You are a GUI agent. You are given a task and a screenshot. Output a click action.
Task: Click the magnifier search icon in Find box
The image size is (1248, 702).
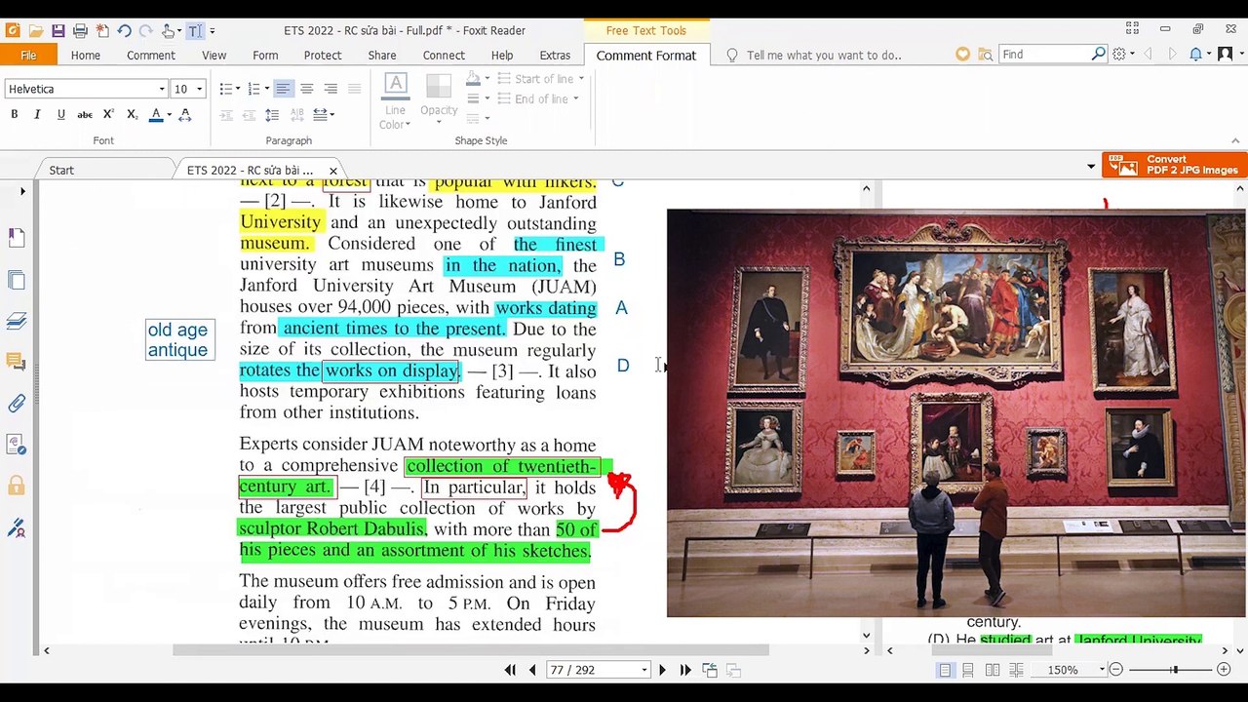pyautogui.click(x=1099, y=55)
